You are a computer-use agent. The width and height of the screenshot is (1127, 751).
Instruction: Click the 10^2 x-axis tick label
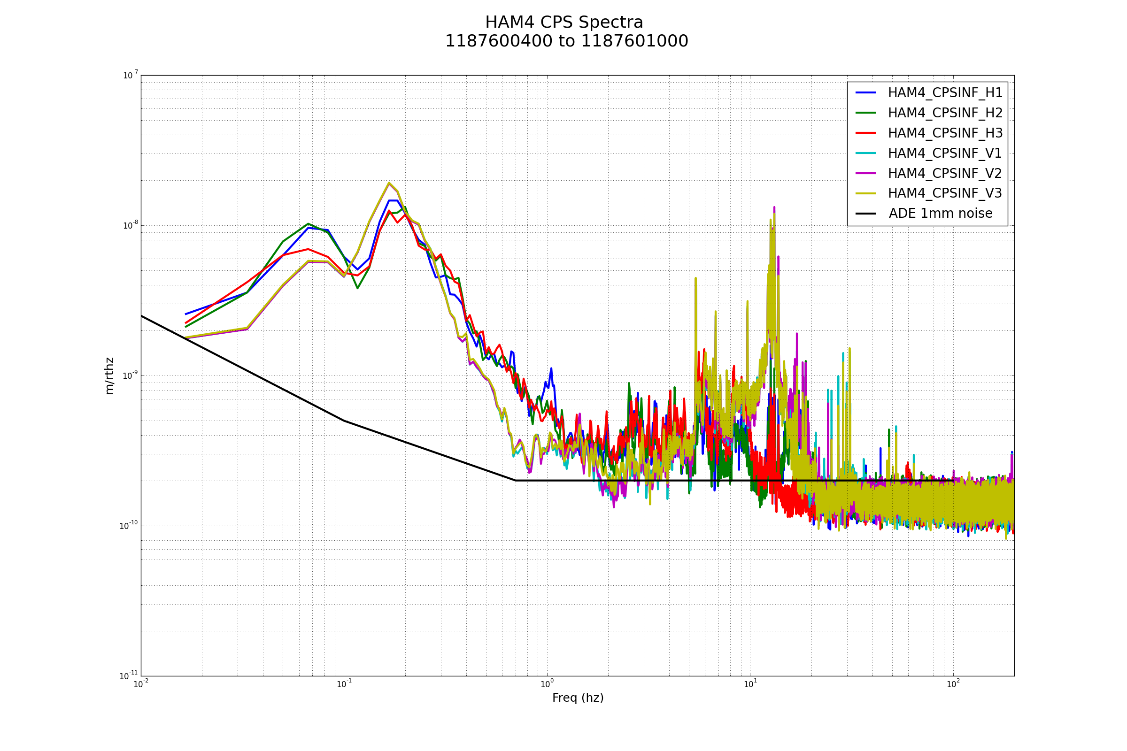(x=953, y=684)
